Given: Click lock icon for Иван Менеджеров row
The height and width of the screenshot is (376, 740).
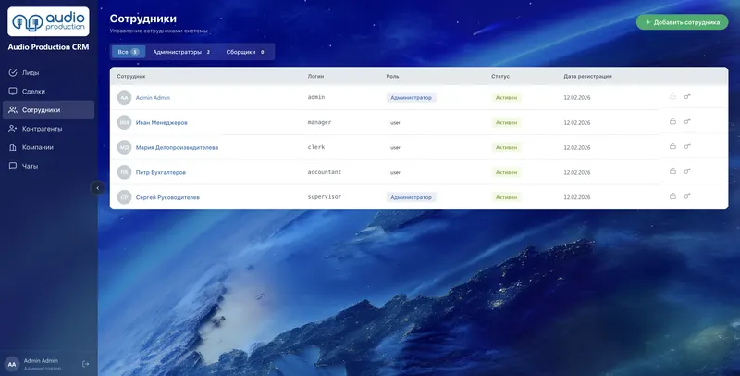Looking at the screenshot, I should (672, 121).
